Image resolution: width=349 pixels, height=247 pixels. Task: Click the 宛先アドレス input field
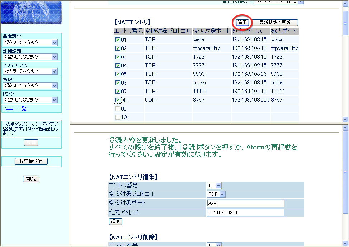tap(245, 213)
